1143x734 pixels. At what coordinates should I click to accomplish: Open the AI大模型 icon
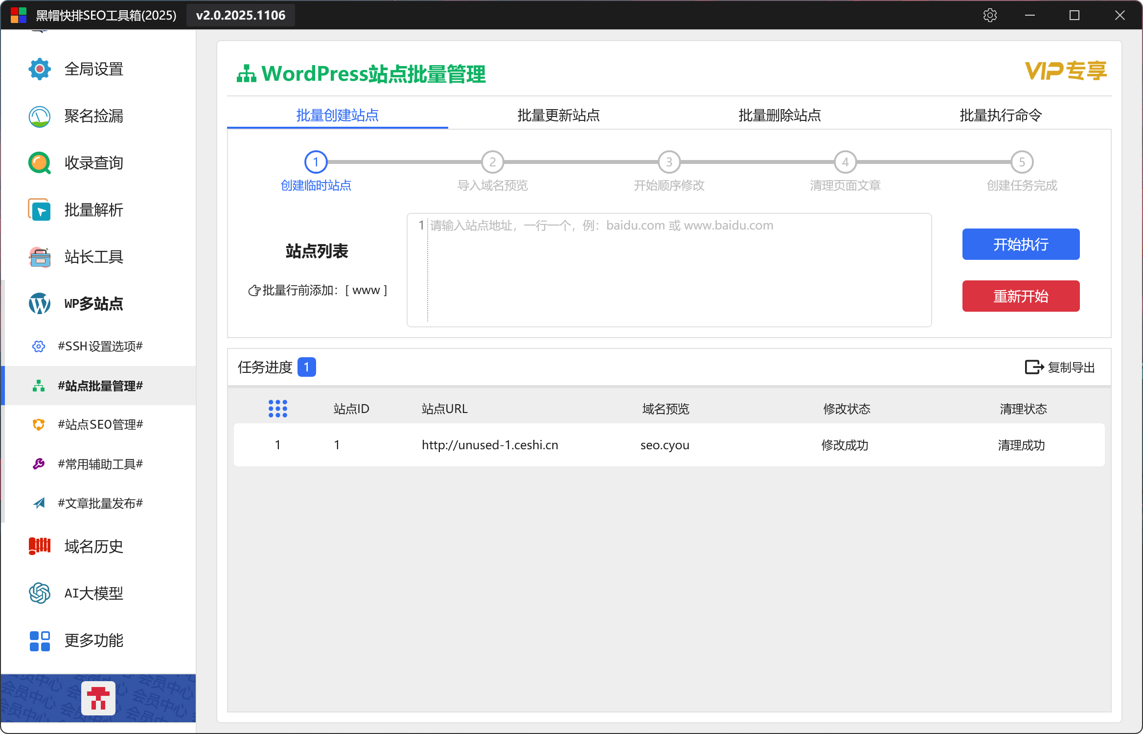click(40, 593)
